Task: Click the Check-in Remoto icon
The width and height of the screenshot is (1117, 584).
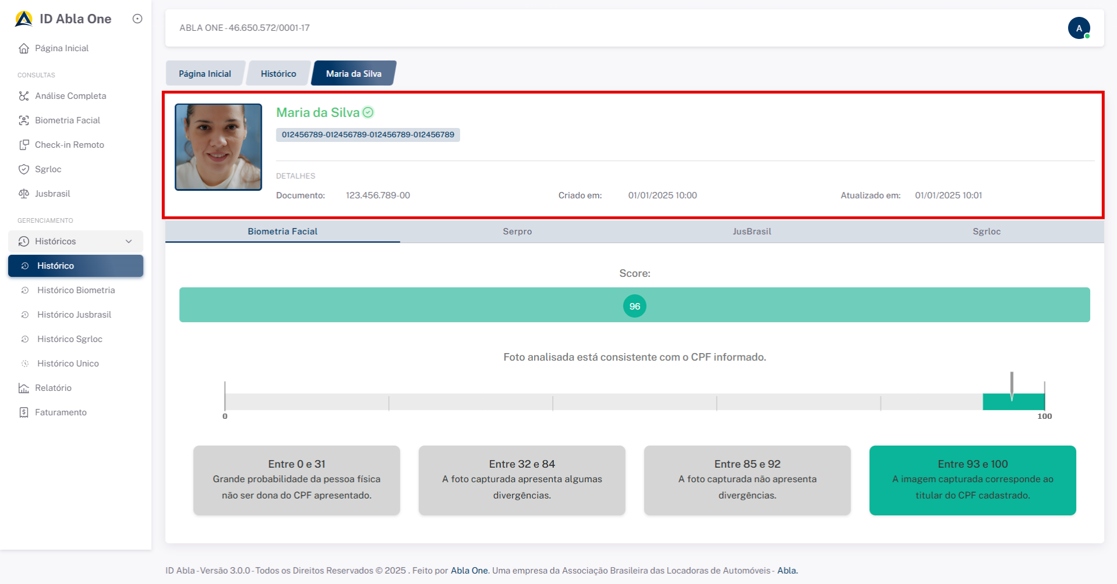Action: (x=24, y=145)
